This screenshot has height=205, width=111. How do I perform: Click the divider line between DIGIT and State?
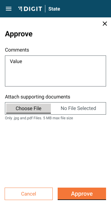tap(45, 9)
